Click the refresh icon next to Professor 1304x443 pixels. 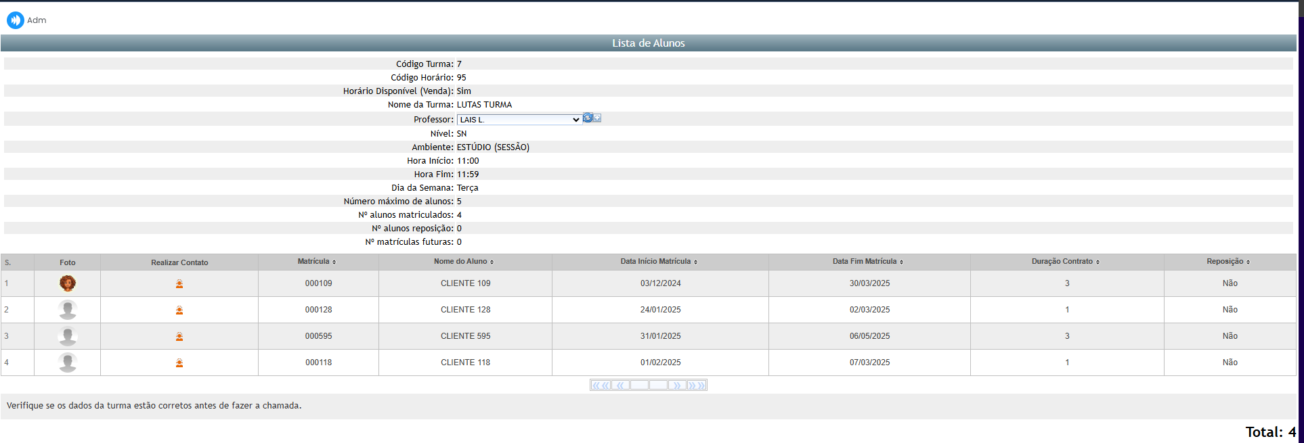(x=588, y=118)
